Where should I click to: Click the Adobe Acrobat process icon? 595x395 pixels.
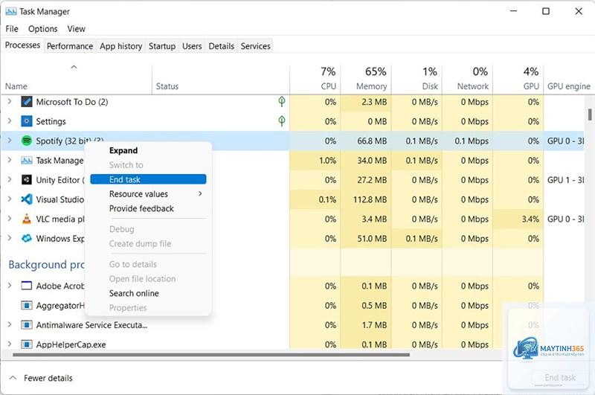27,286
